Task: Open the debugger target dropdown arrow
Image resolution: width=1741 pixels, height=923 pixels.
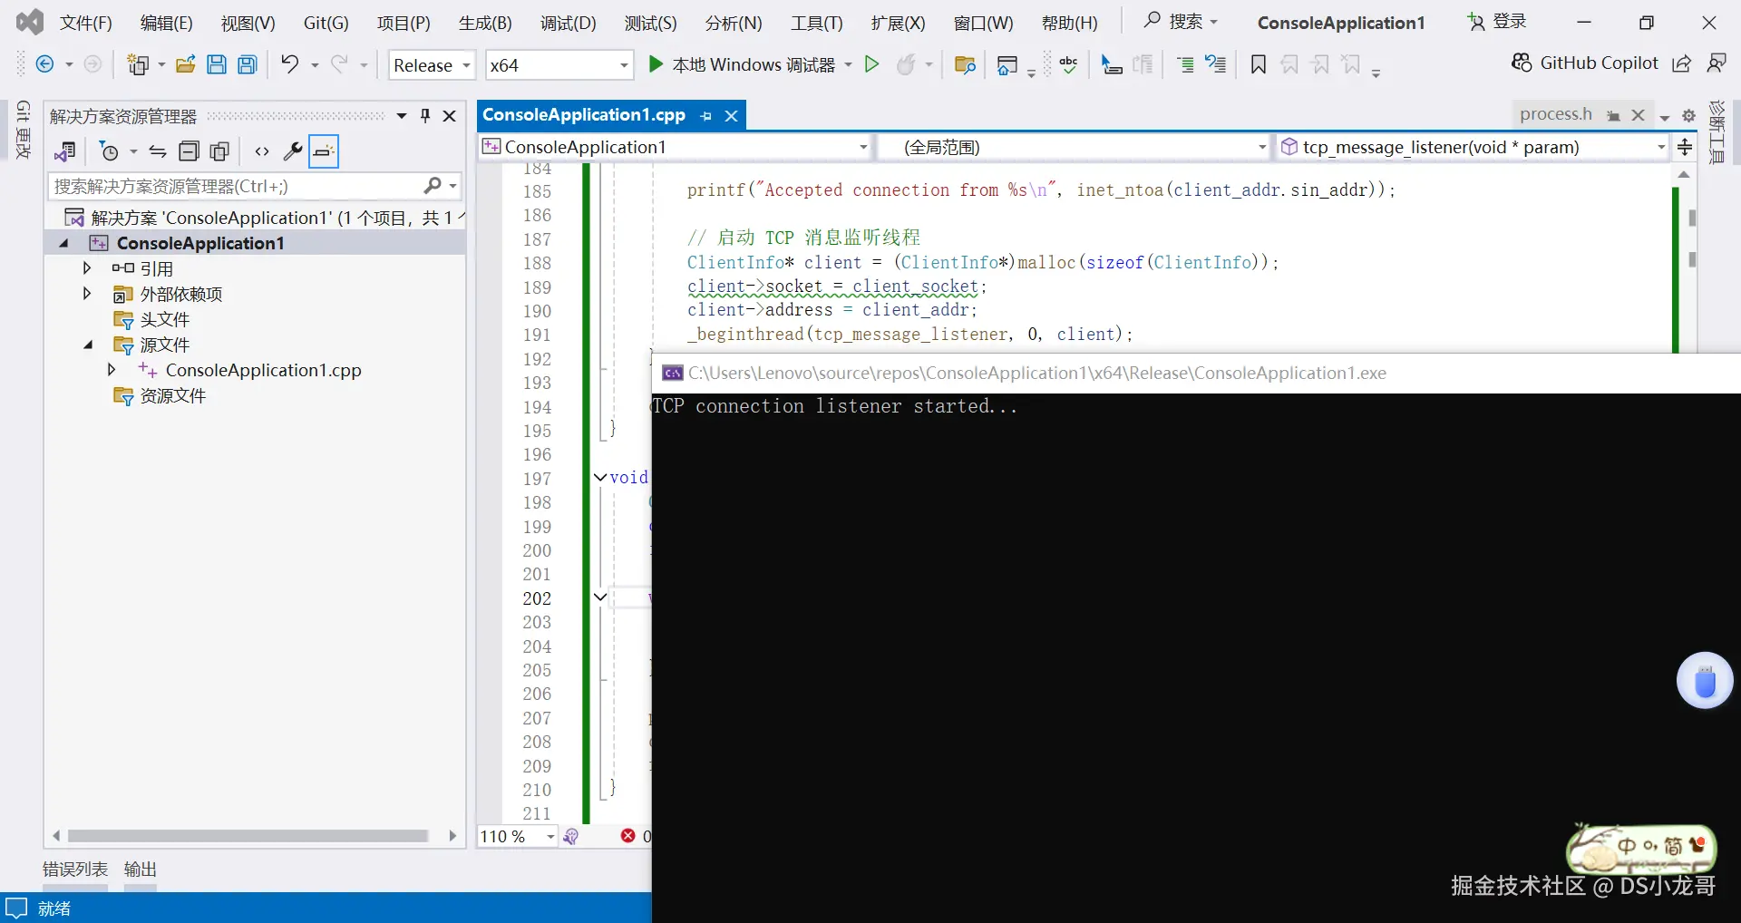Action: (x=849, y=64)
